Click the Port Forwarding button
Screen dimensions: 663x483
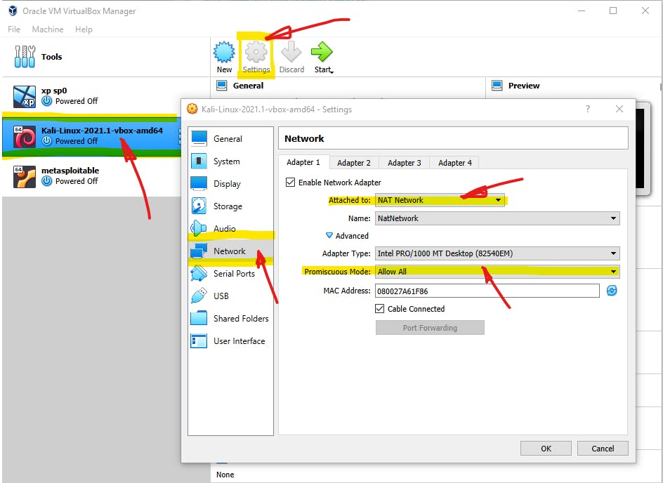tap(430, 327)
